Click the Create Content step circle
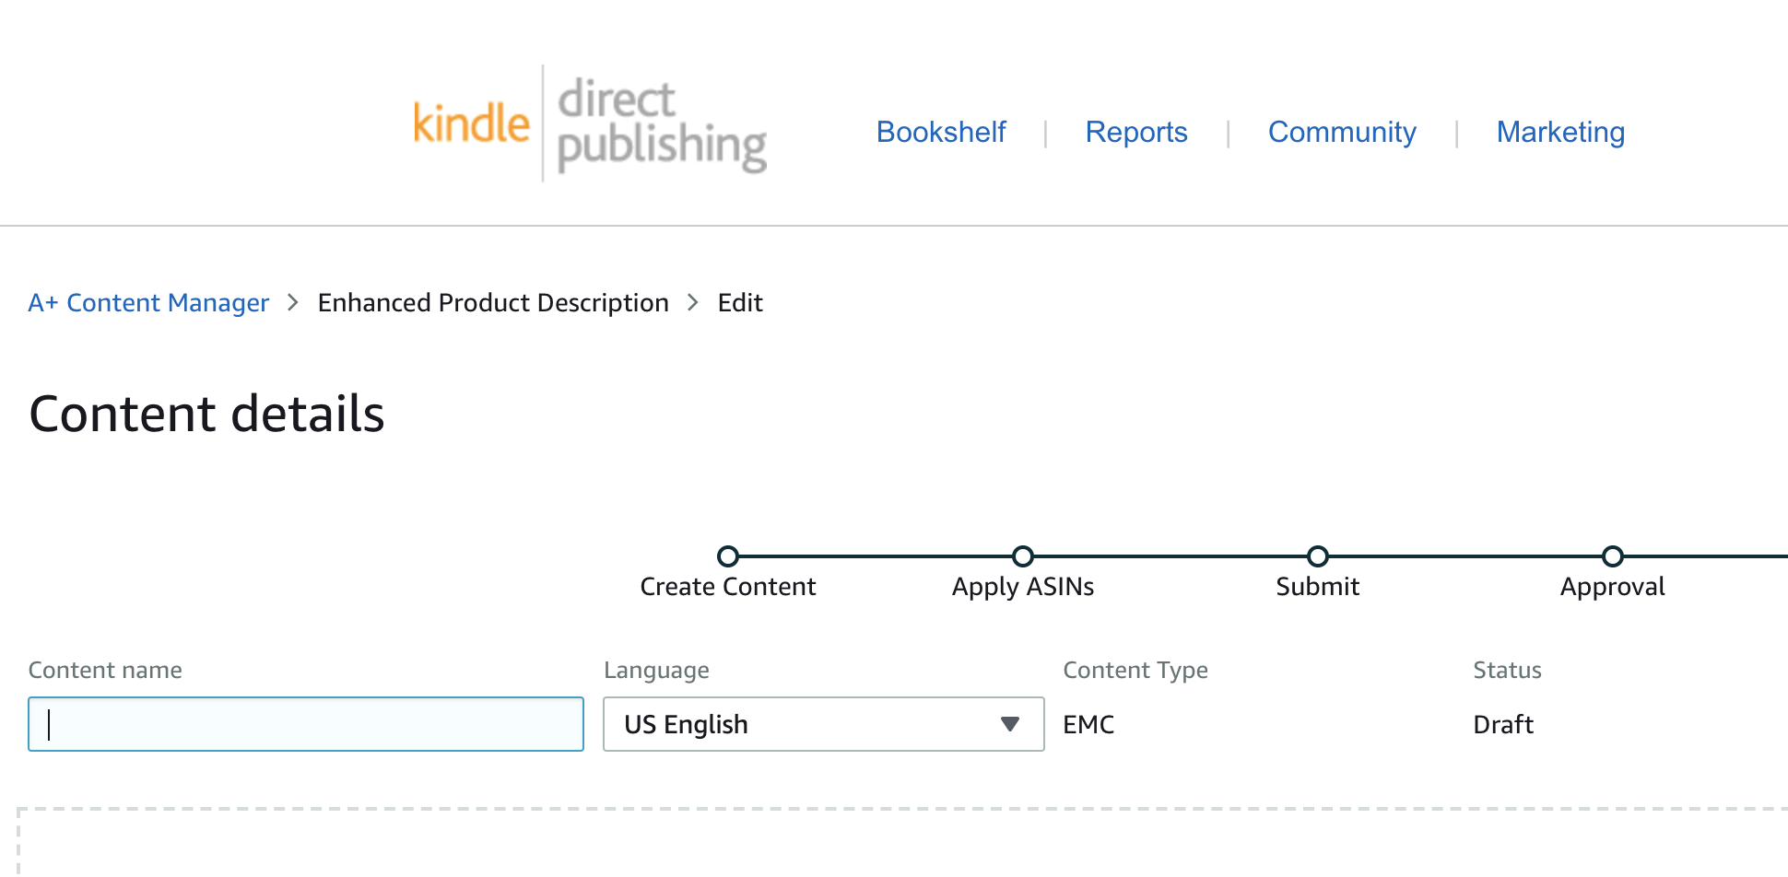The height and width of the screenshot is (877, 1788). (728, 555)
